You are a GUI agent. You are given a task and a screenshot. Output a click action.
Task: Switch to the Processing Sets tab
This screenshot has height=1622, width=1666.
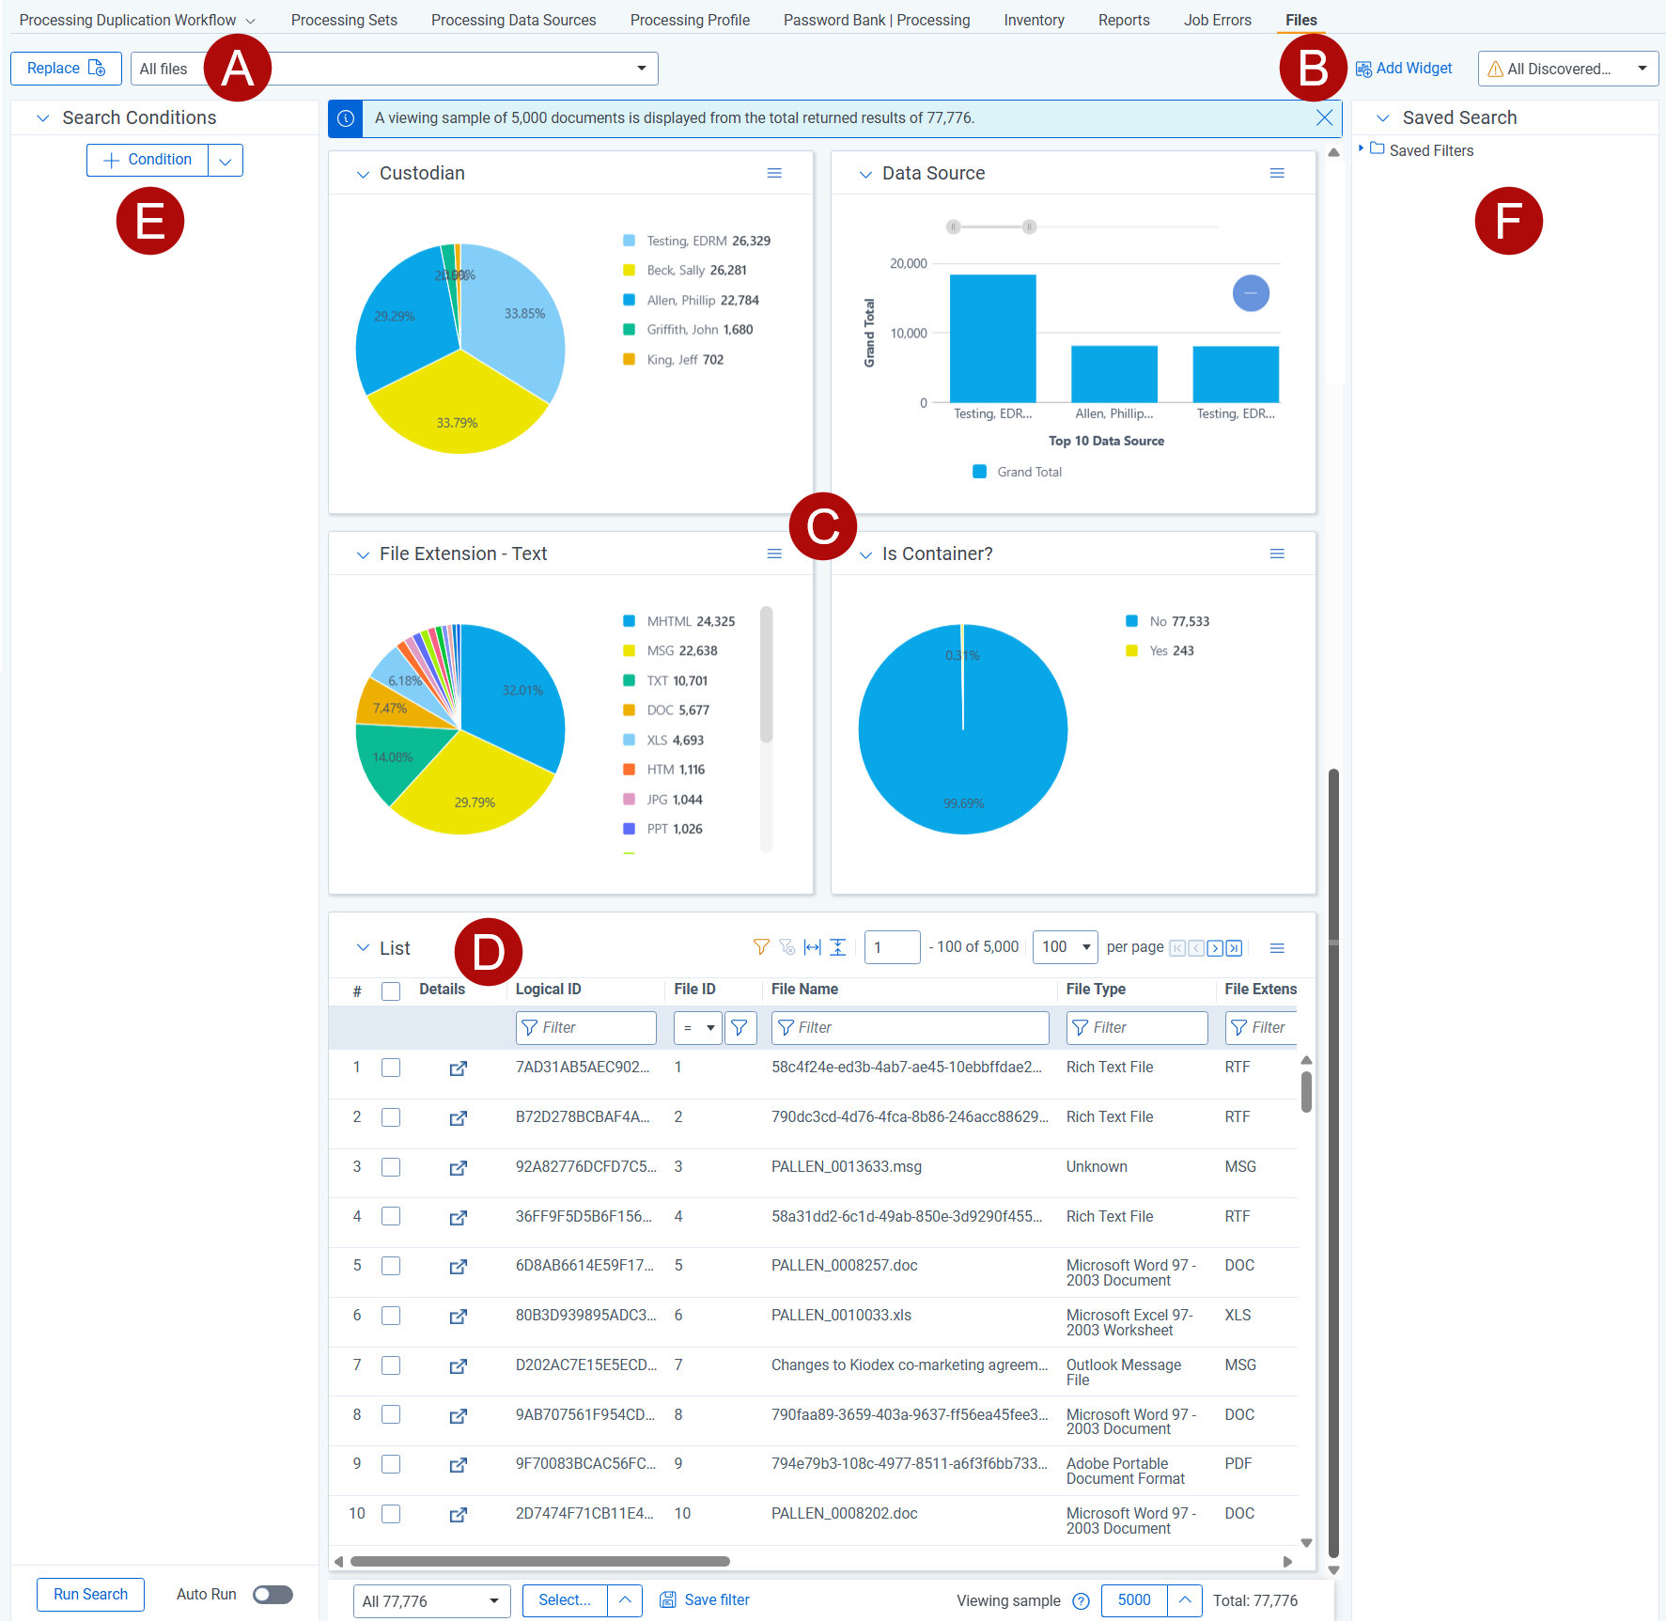click(344, 20)
